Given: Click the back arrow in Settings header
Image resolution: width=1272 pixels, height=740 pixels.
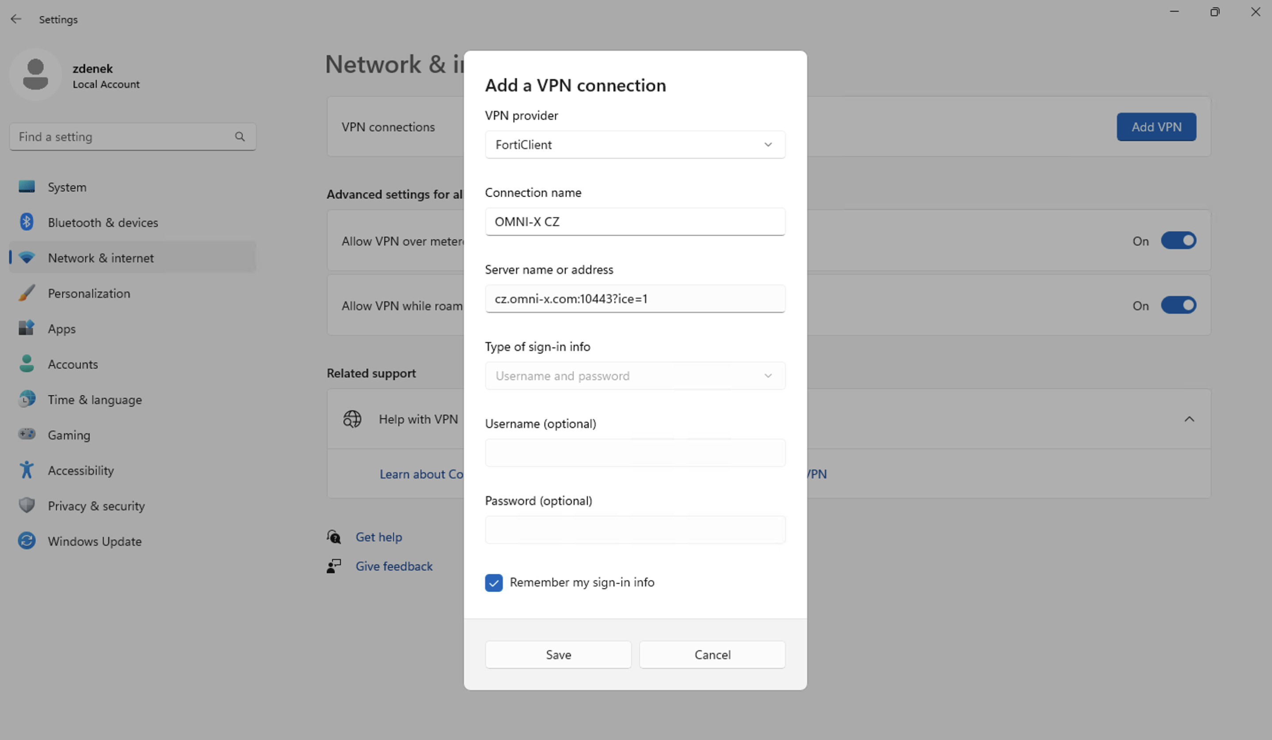Looking at the screenshot, I should [x=16, y=19].
